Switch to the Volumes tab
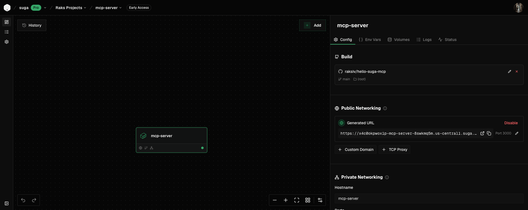The height and width of the screenshot is (210, 528). pos(399,40)
